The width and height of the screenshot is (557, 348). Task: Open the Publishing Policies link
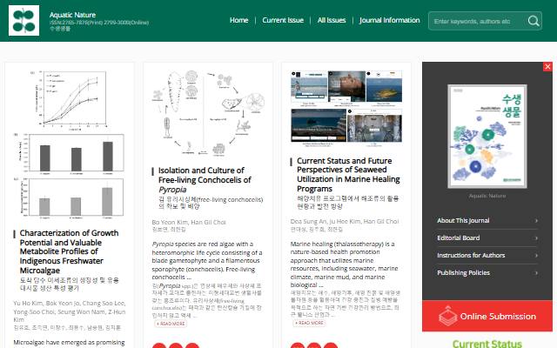(x=463, y=272)
